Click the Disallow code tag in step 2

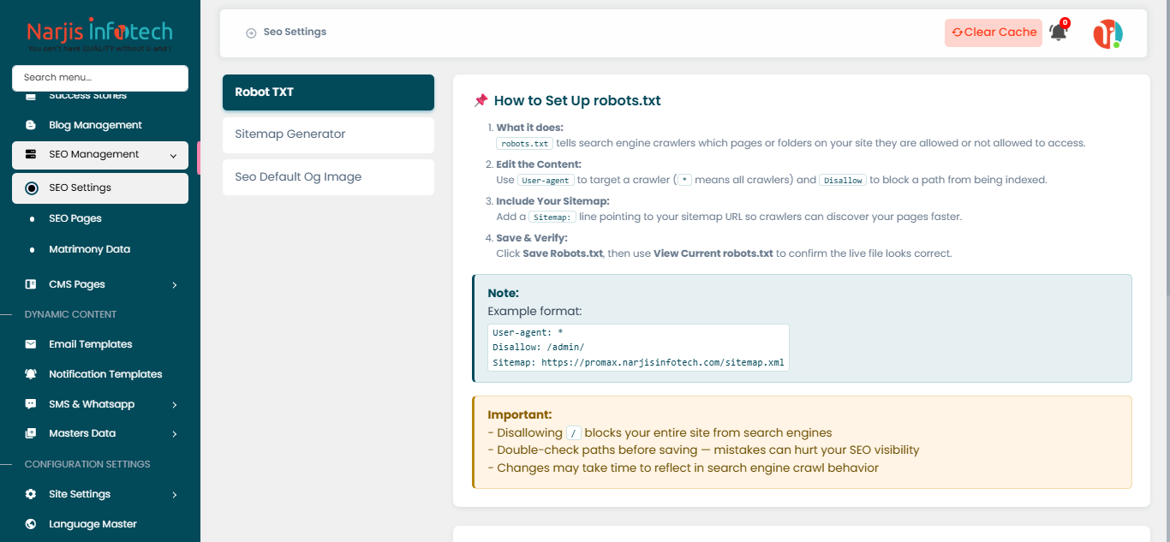[x=843, y=180]
